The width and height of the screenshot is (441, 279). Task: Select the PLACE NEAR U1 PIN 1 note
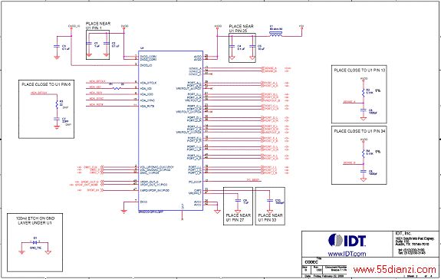[x=98, y=26]
